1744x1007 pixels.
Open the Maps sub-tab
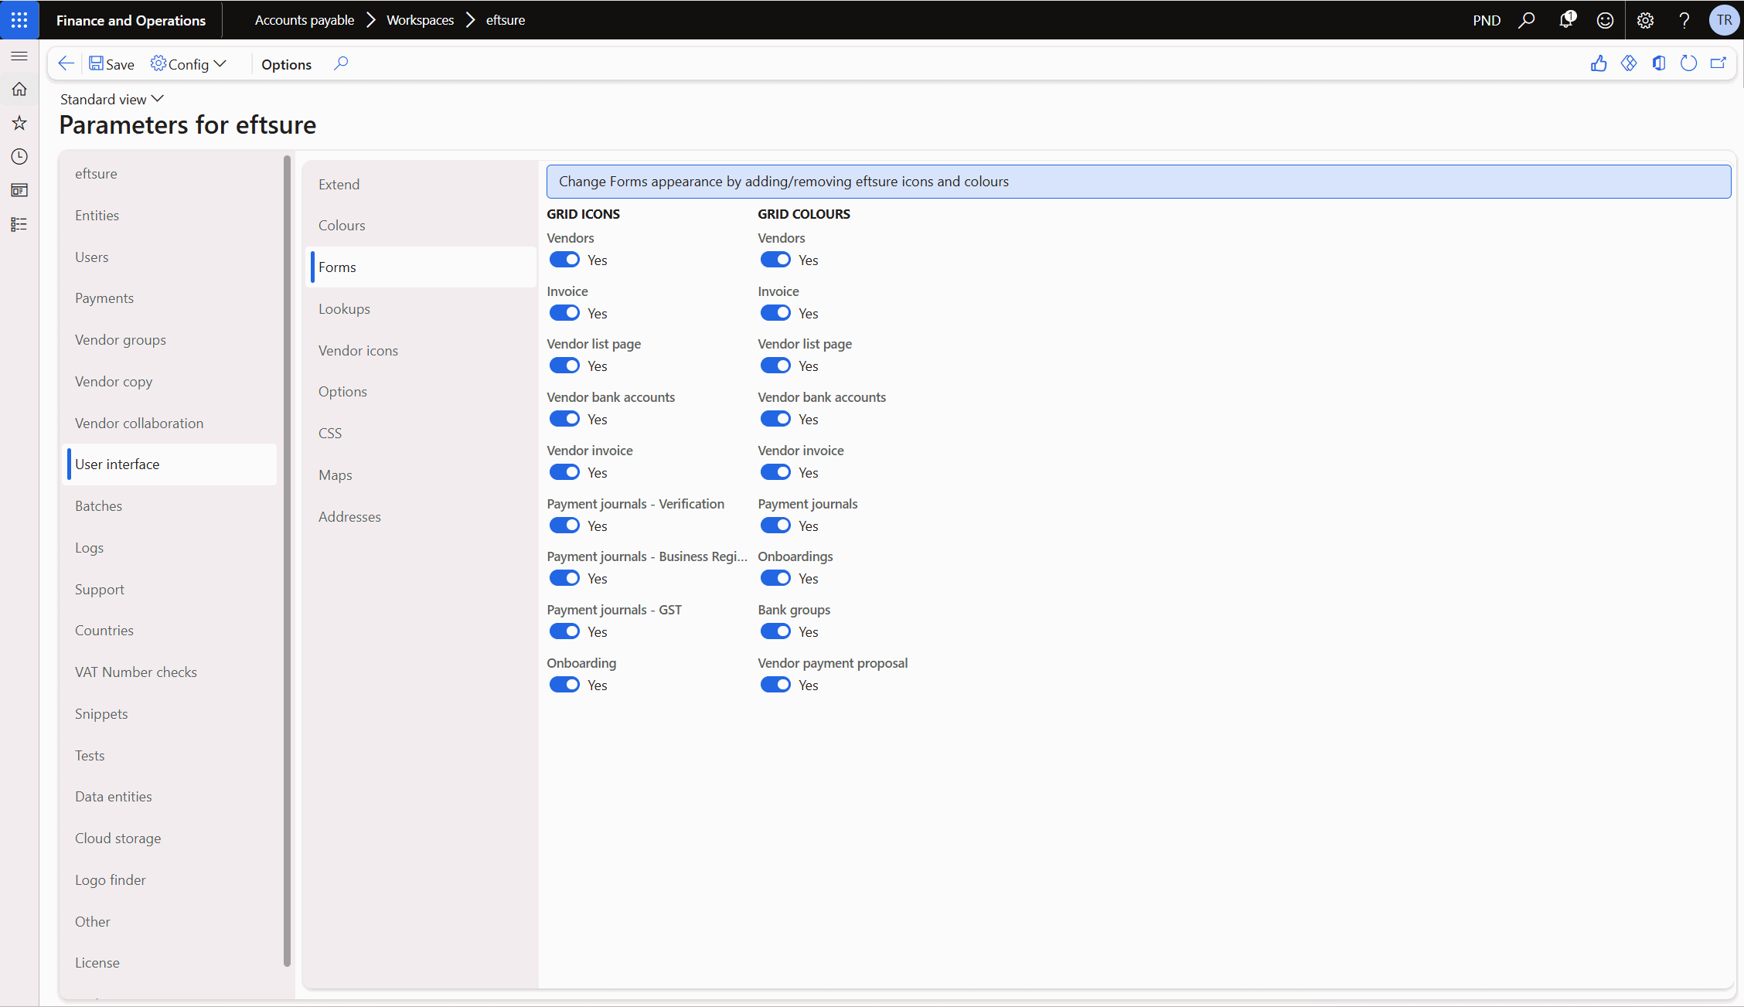click(x=421, y=475)
